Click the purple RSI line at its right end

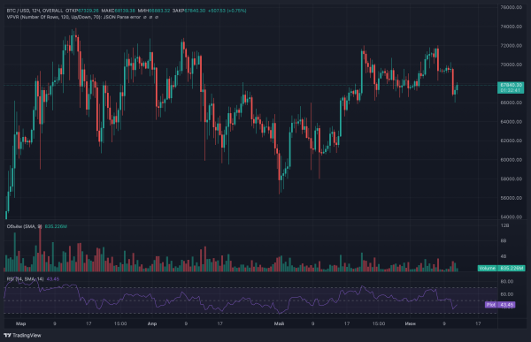pos(457,305)
